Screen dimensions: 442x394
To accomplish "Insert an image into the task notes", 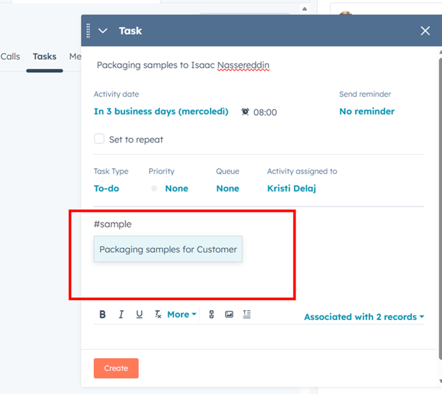I will coord(229,315).
